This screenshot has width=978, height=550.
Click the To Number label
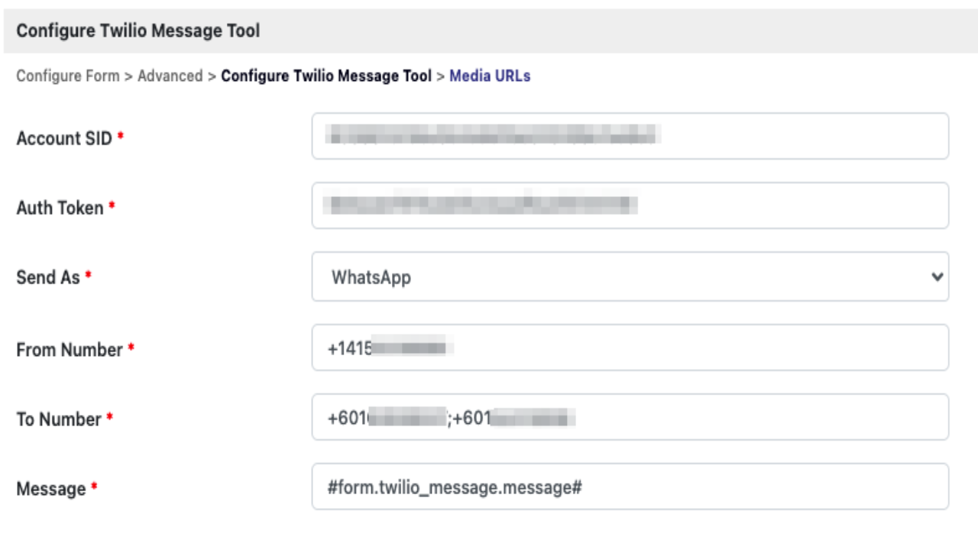pos(59,419)
